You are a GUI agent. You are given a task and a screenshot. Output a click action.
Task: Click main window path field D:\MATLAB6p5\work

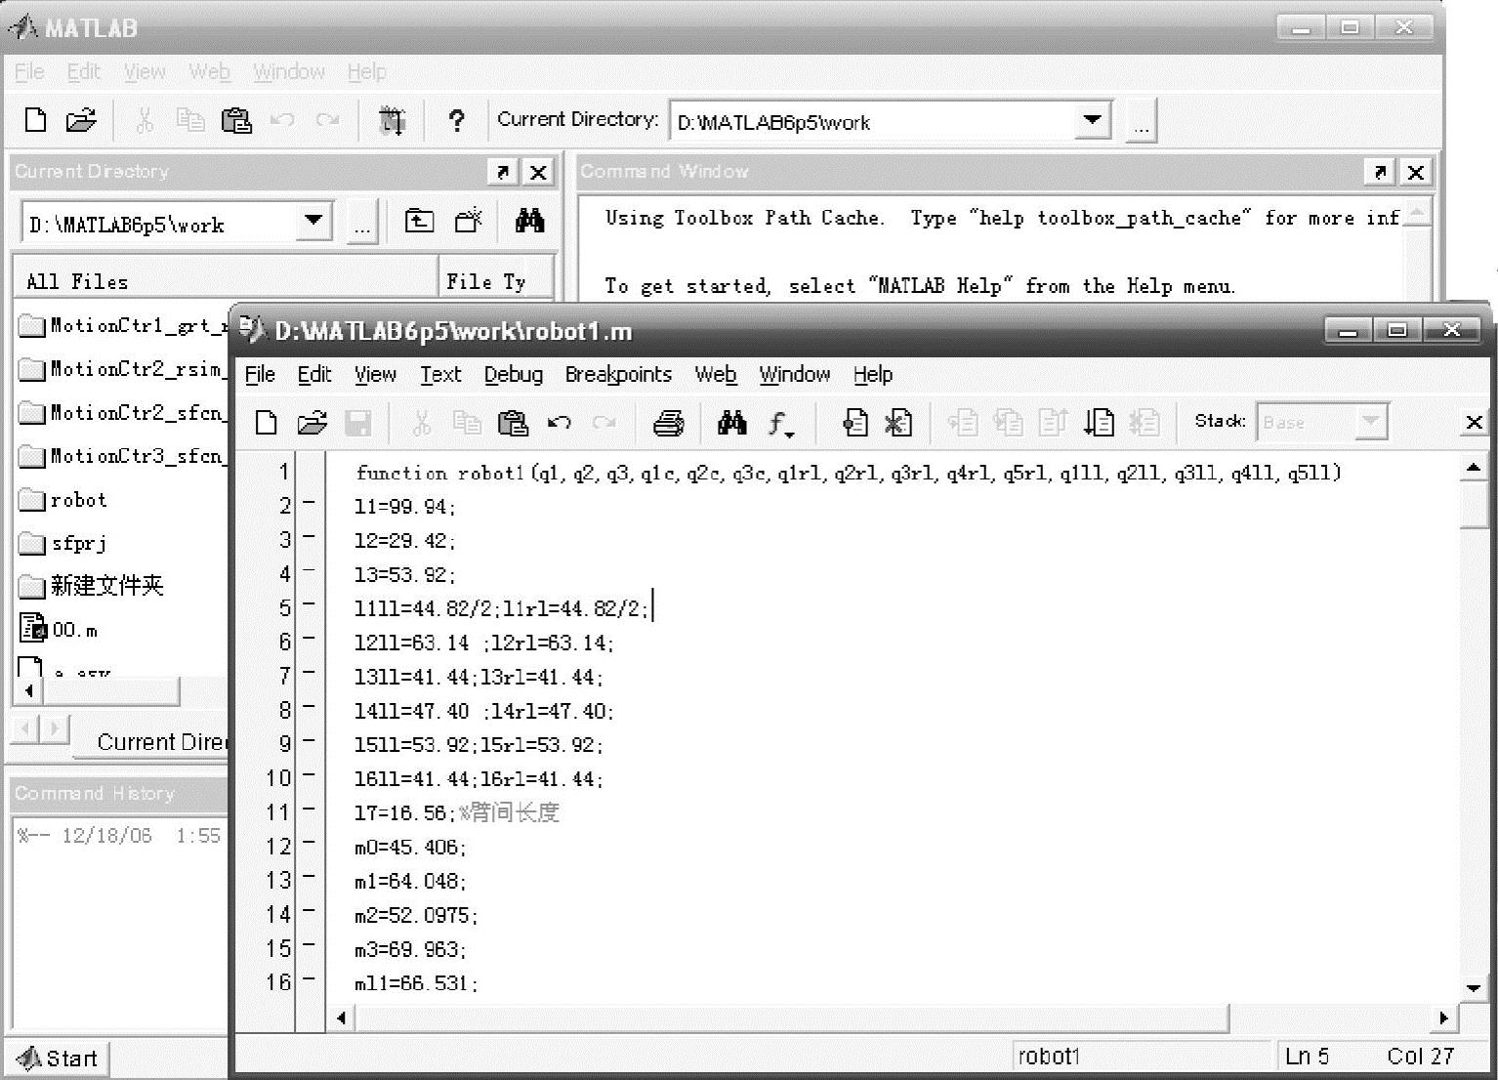pos(871,122)
